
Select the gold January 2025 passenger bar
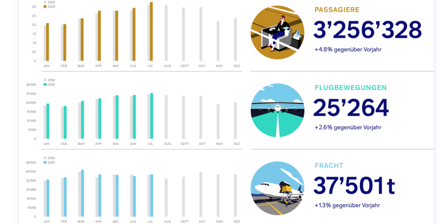coord(47,42)
